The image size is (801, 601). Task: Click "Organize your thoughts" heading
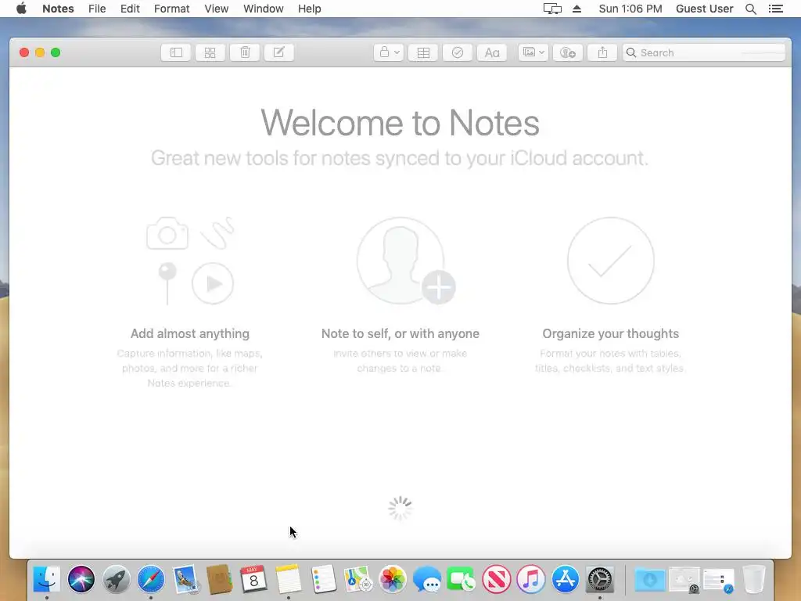(610, 333)
